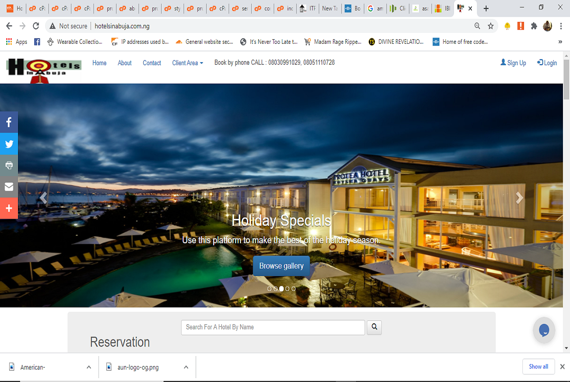The width and height of the screenshot is (570, 382).
Task: Open the IP addresses used bookmark
Action: pyautogui.click(x=140, y=42)
